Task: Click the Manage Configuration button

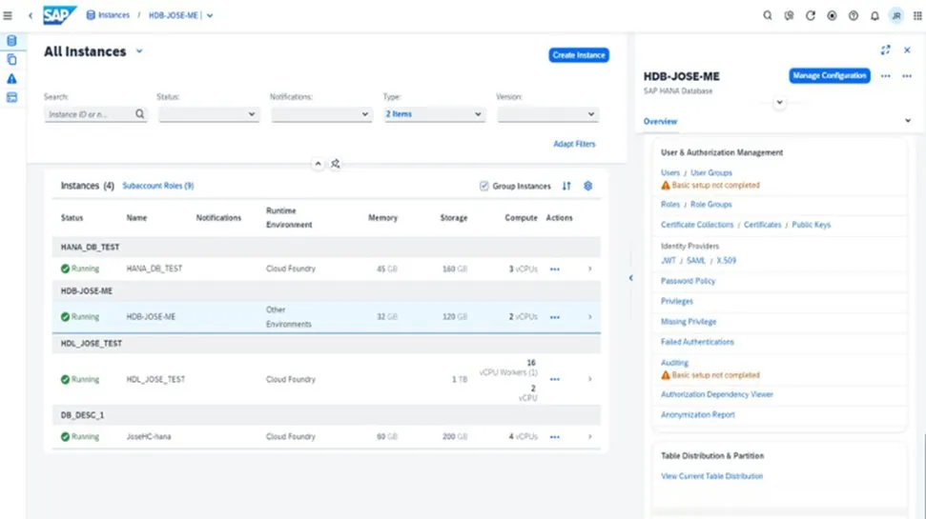Action: 829,75
